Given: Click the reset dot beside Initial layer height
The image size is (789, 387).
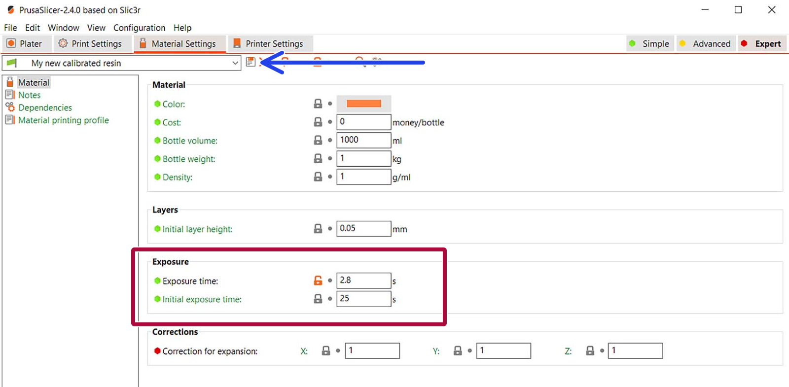Looking at the screenshot, I should click(x=330, y=229).
